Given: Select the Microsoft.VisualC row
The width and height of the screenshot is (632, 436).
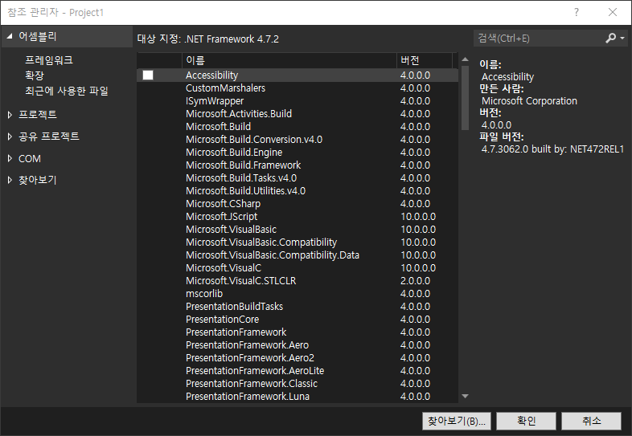Looking at the screenshot, I should pyautogui.click(x=298, y=268).
